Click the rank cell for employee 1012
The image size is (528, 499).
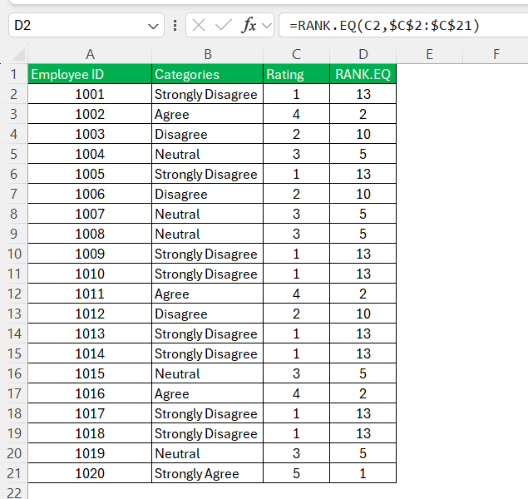pos(363,314)
